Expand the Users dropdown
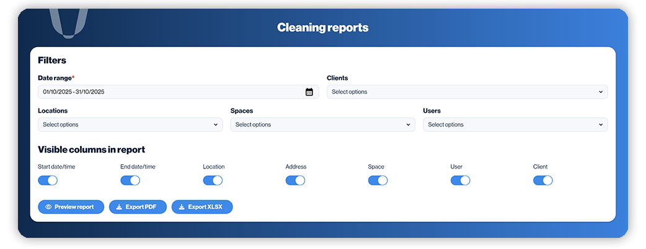646x249 pixels. click(515, 124)
